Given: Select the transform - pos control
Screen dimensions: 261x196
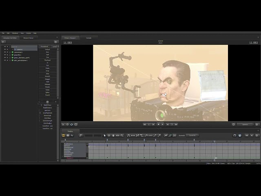Looking at the screenshot, I should [x=47, y=126].
